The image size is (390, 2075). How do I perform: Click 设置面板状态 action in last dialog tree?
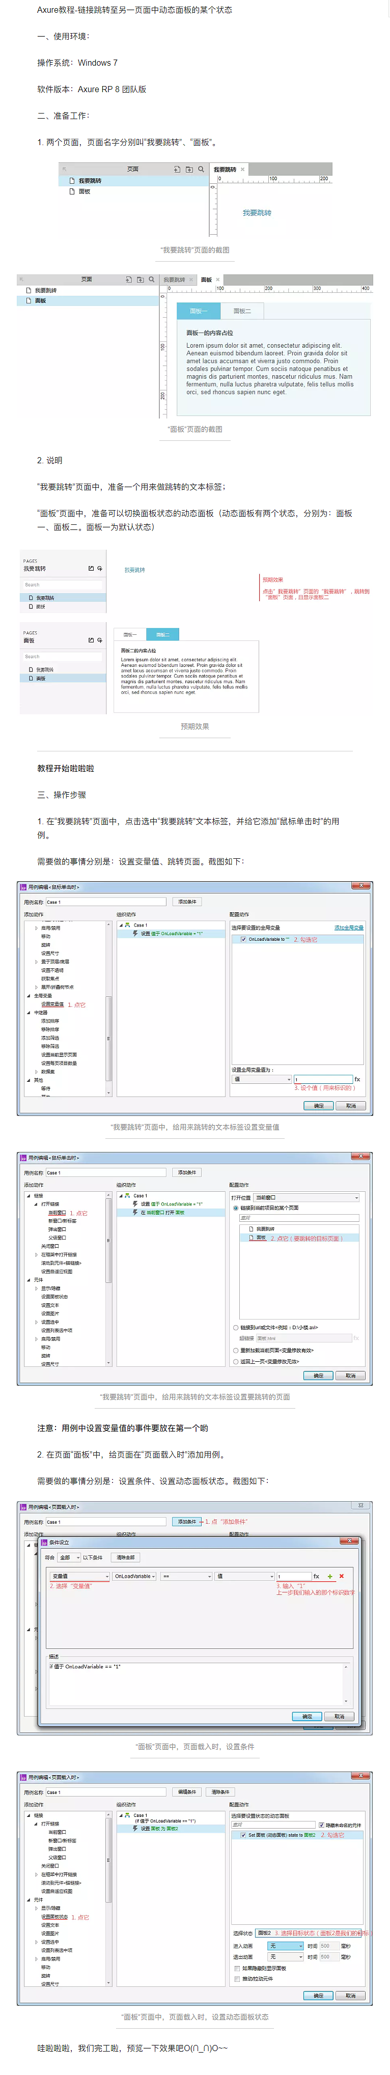(54, 1917)
